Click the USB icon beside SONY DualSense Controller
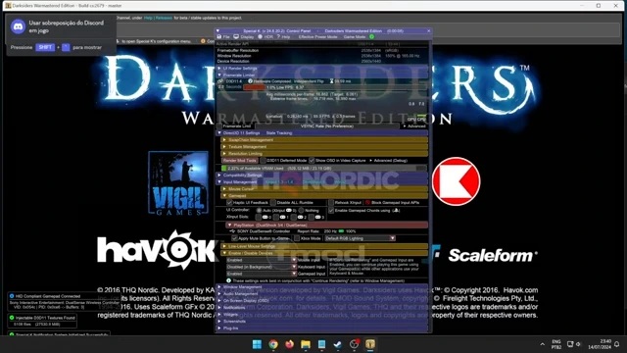The height and width of the screenshot is (353, 627). [232, 231]
